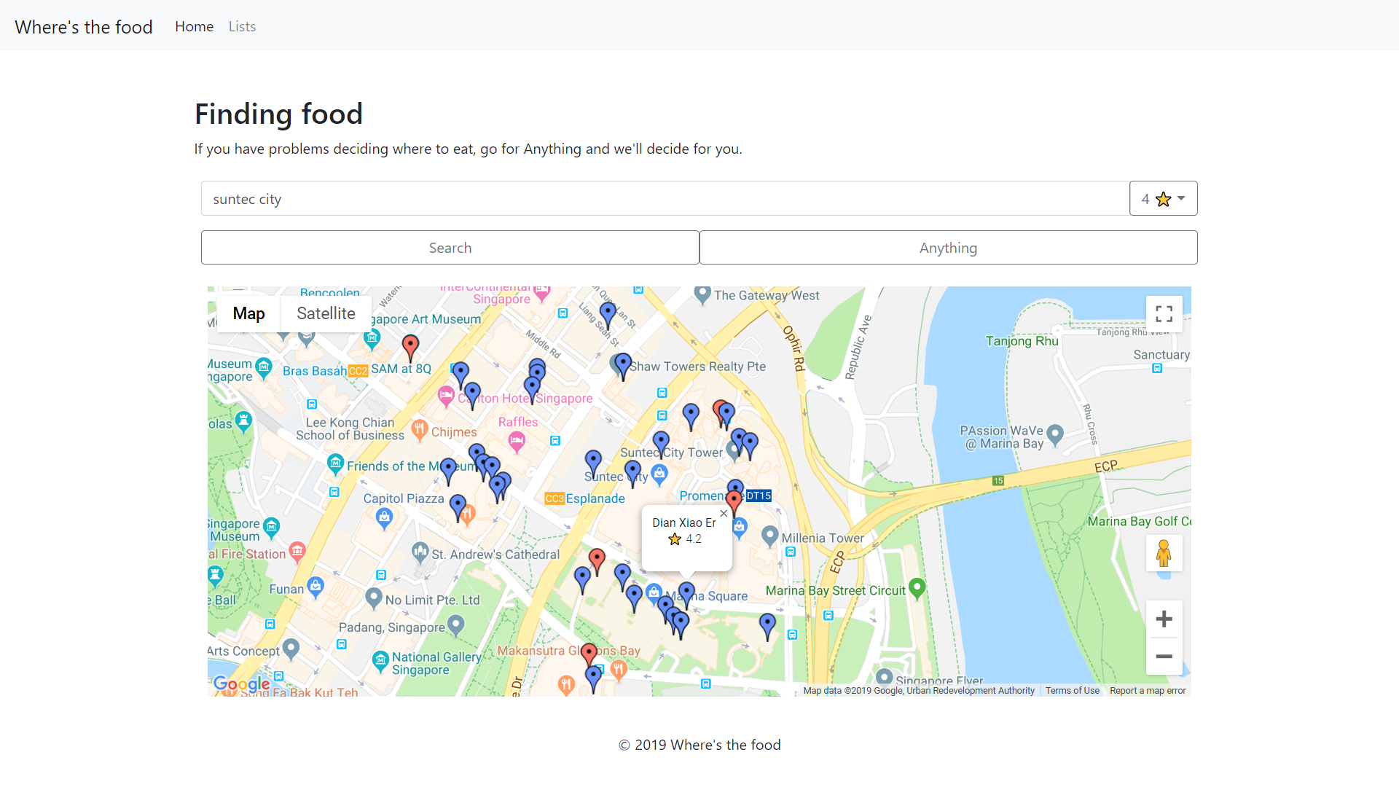Open the Terms of Use link
1399x787 pixels.
(x=1072, y=691)
